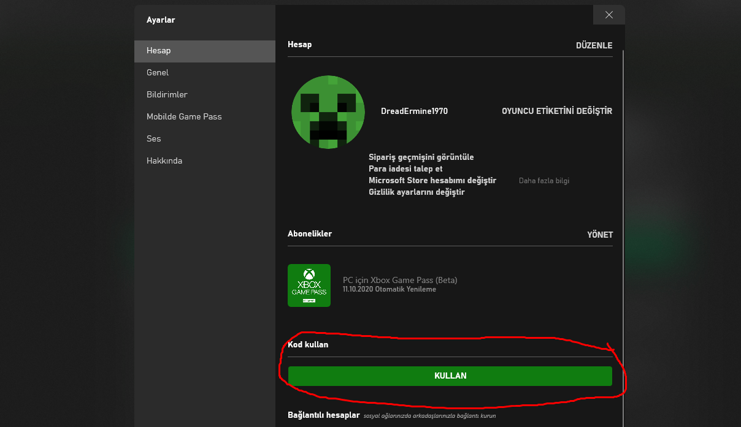Click Para iadesi talep et link

tap(405, 169)
